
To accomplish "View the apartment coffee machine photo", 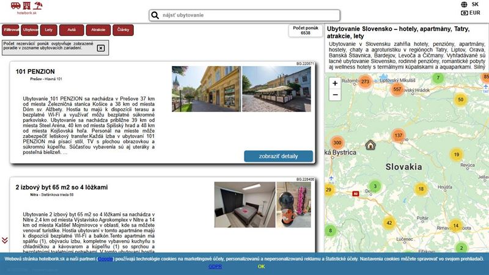I will click(x=293, y=205).
